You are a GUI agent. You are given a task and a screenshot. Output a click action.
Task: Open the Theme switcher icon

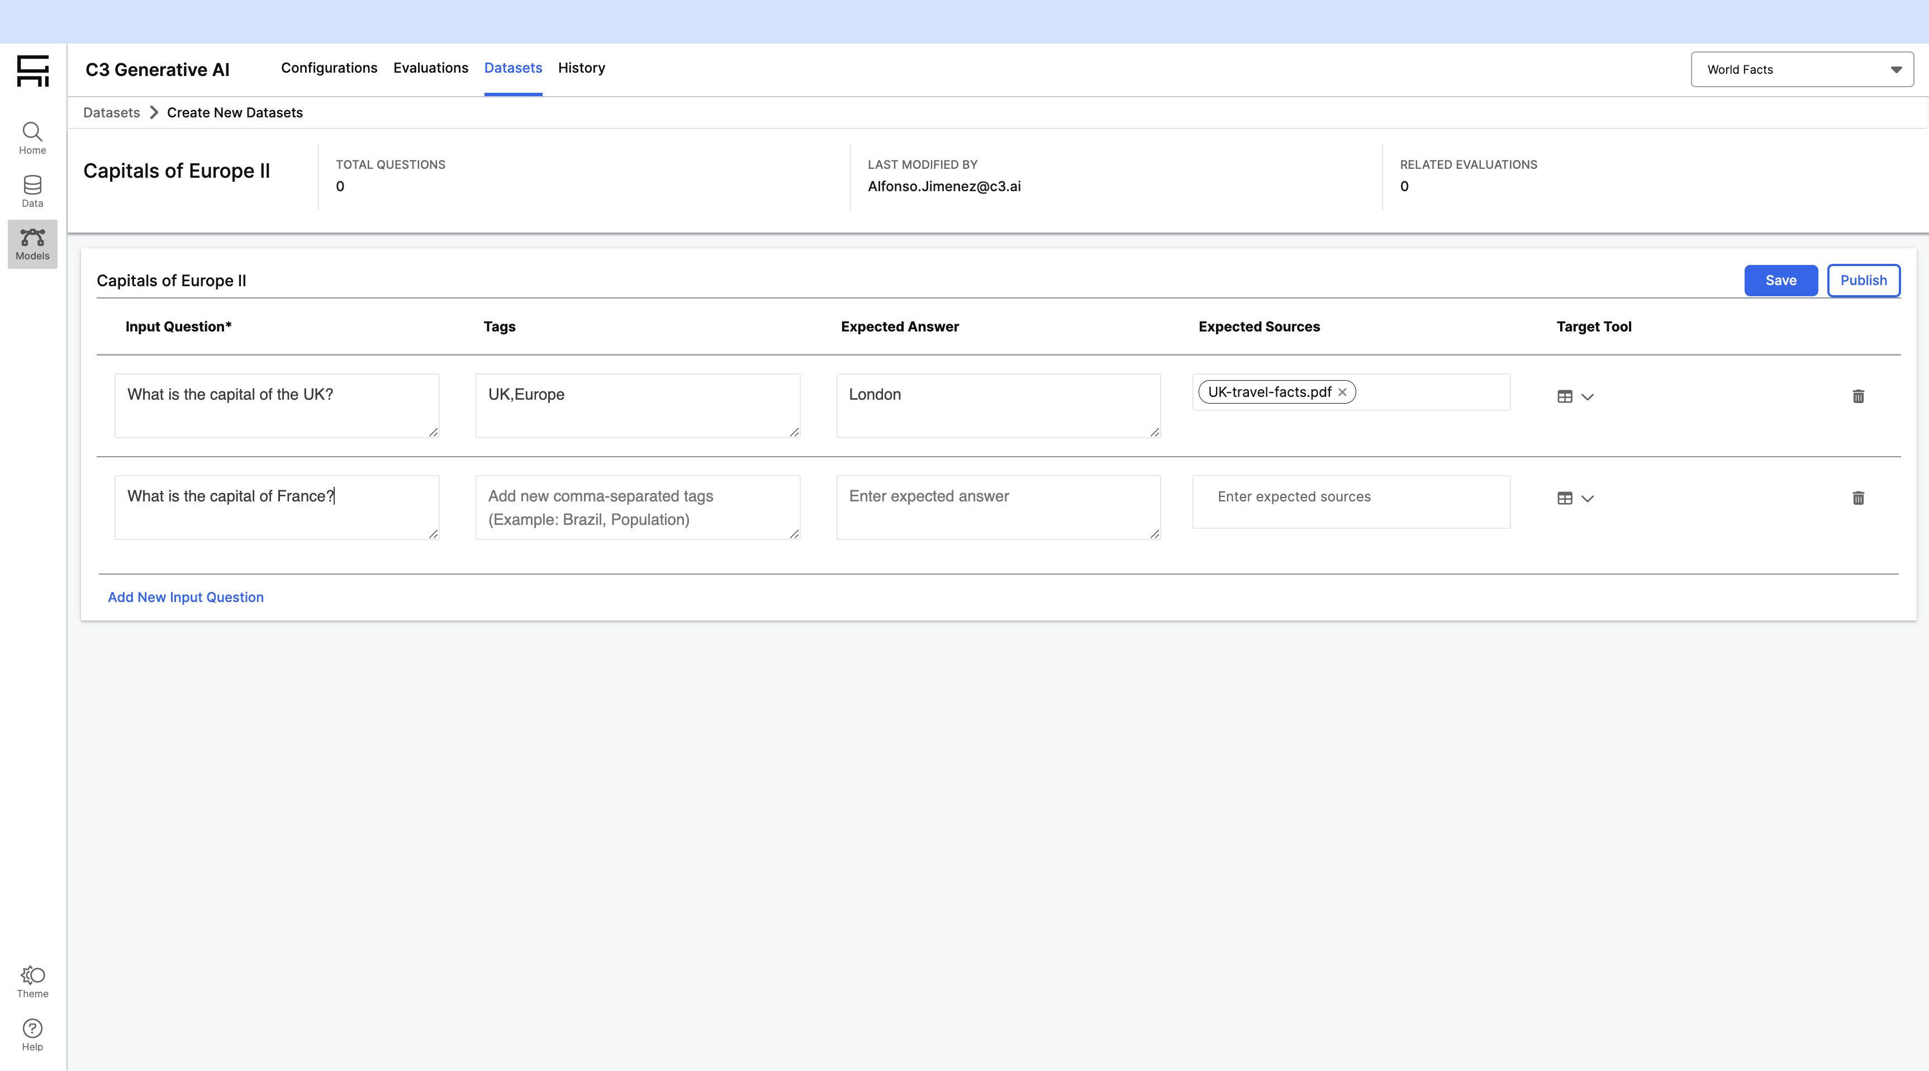tap(32, 975)
